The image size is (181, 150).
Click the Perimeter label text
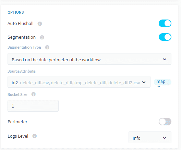[x=17, y=122]
